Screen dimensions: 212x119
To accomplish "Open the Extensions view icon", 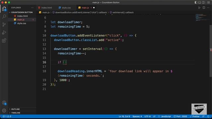I will (x=4, y=40).
